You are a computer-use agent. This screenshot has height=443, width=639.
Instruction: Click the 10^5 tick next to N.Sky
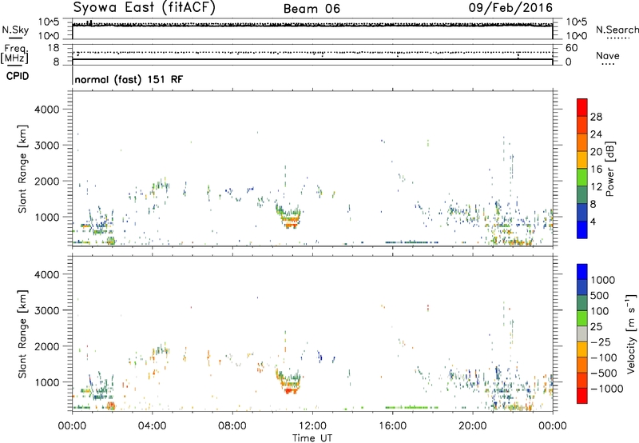(x=49, y=22)
